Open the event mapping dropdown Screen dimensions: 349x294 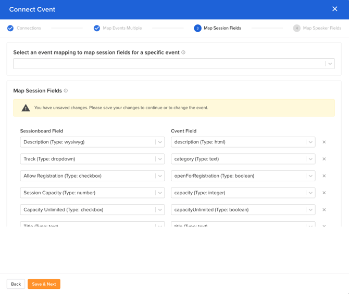pos(174,64)
